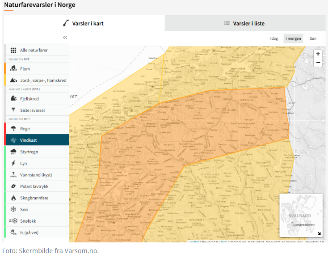Click the Polart lavtrykk icon
Viewport: 328px width, 254px height.
[13, 186]
